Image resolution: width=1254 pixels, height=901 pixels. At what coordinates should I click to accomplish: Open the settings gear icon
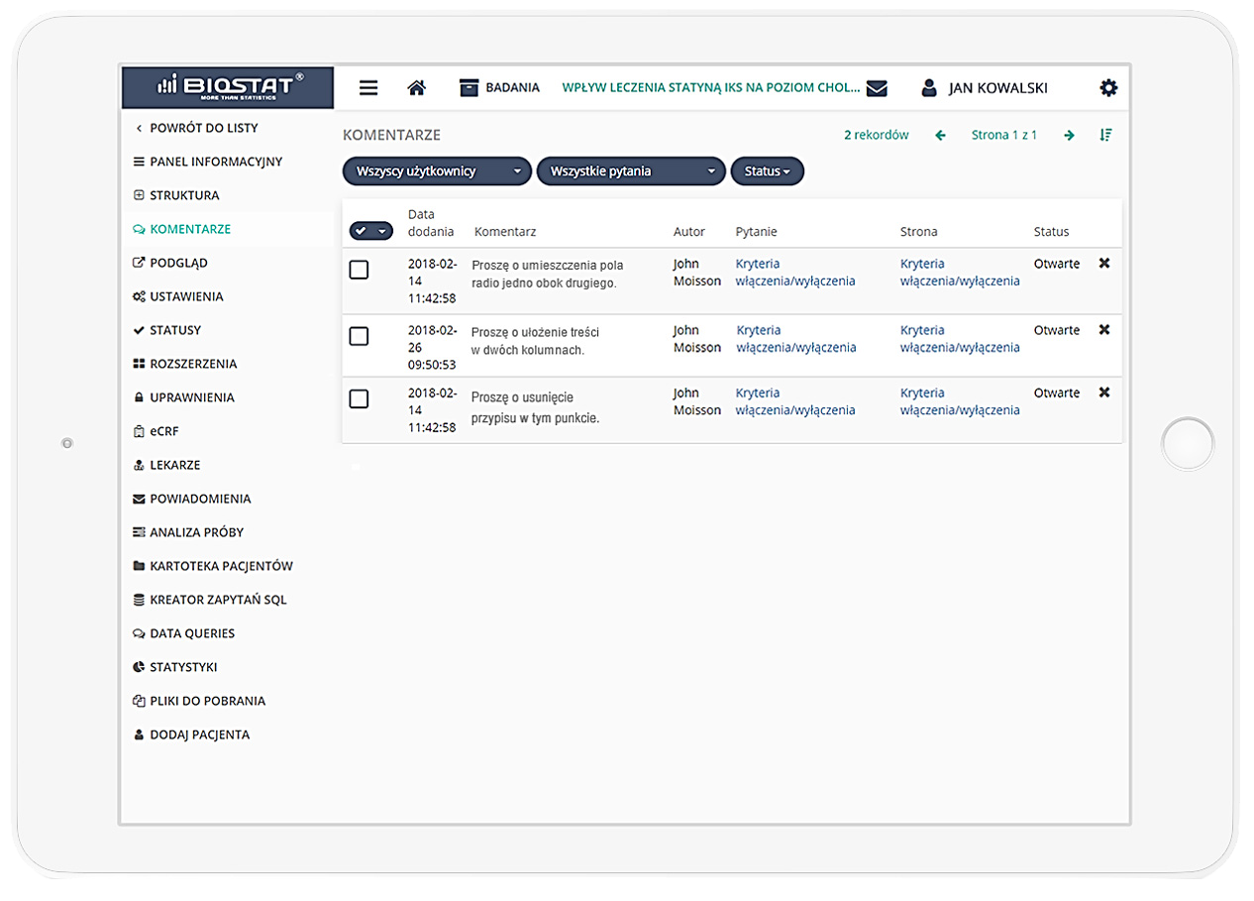1108,88
